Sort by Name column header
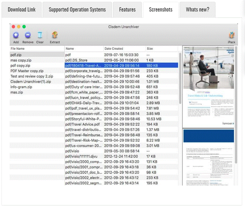245x208 pixels. [x=84, y=49]
